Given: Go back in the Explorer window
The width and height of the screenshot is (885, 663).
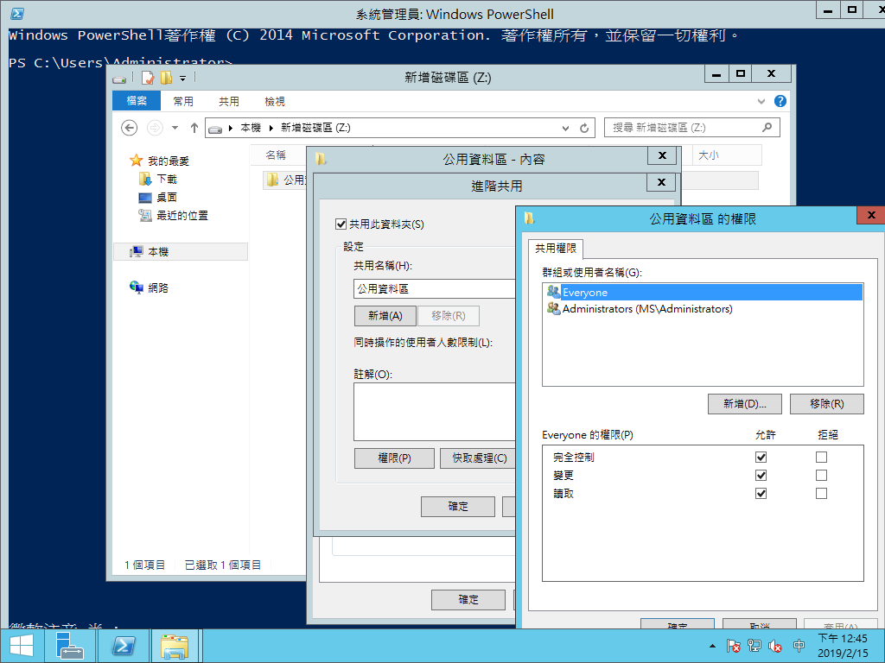Looking at the screenshot, I should (x=130, y=128).
